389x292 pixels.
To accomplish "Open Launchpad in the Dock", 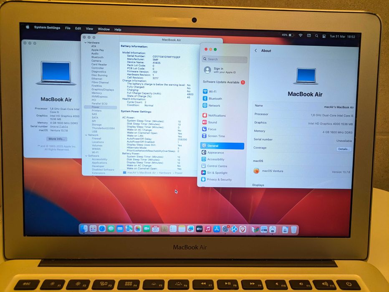I will pos(93,229).
